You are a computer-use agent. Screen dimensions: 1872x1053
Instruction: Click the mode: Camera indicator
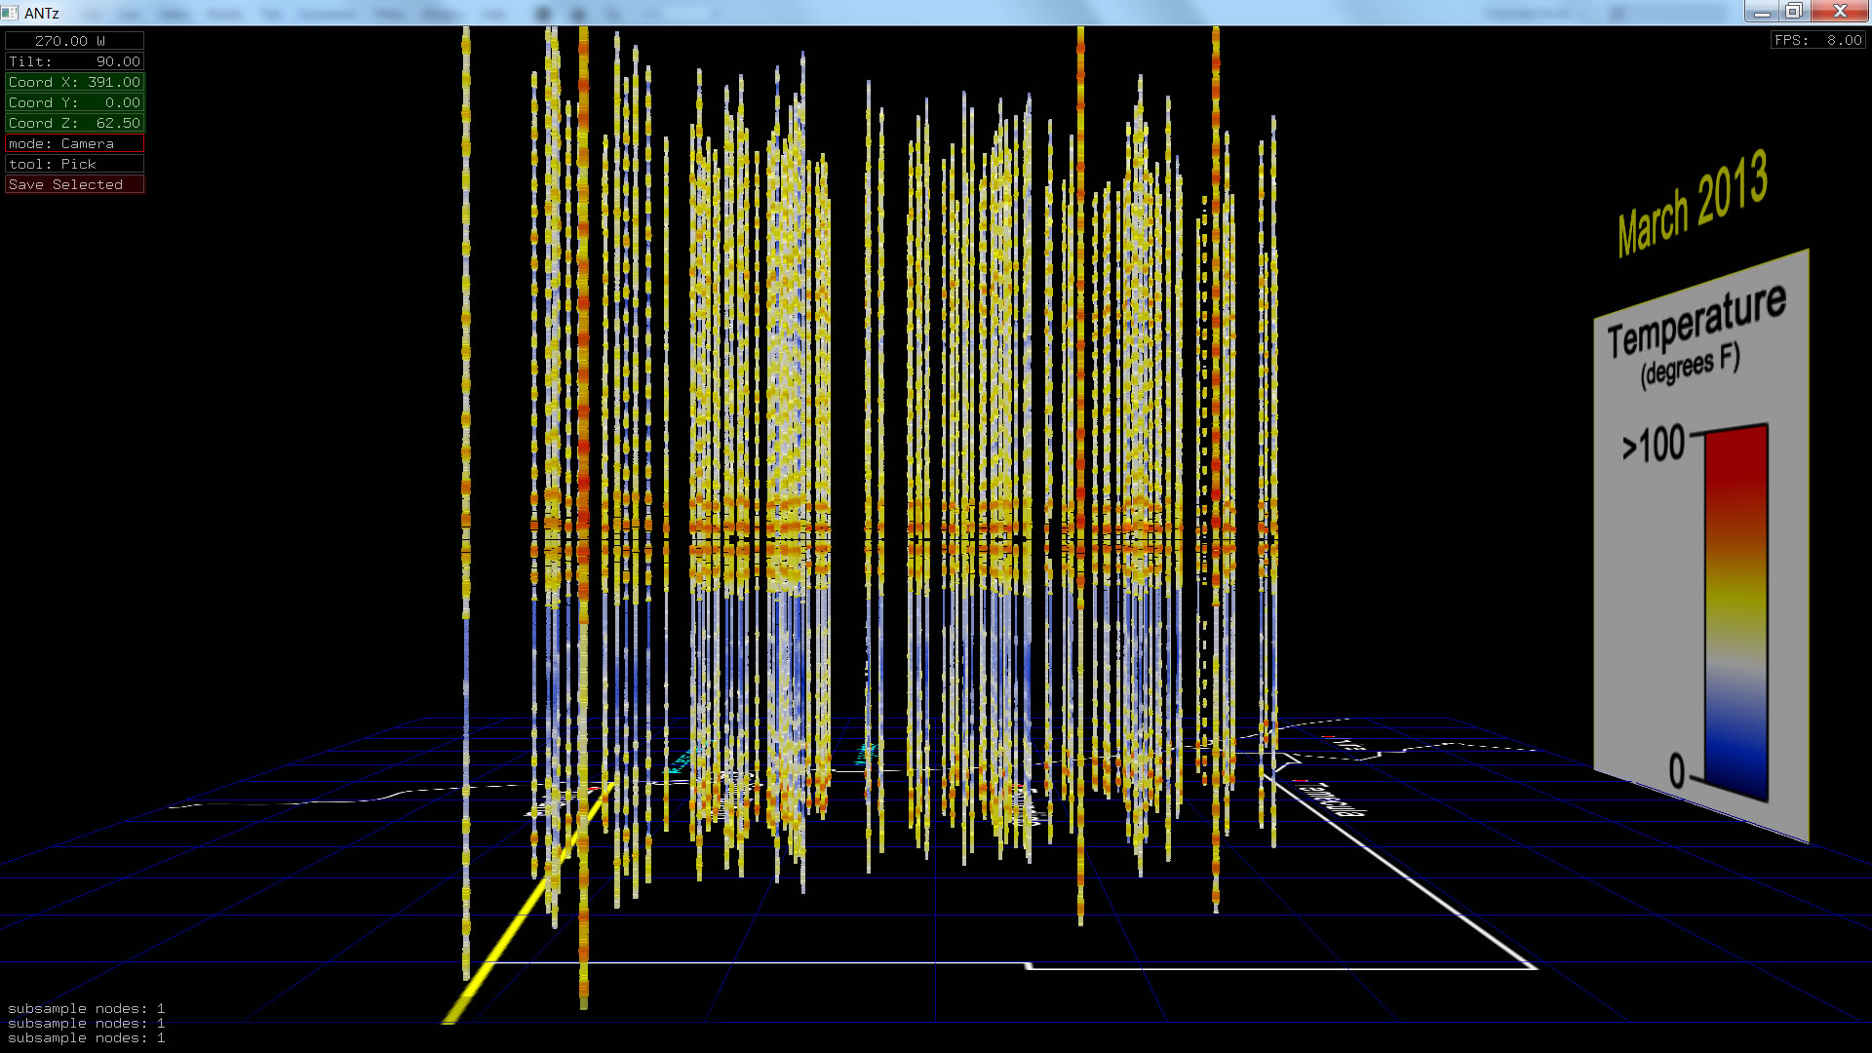(x=74, y=143)
